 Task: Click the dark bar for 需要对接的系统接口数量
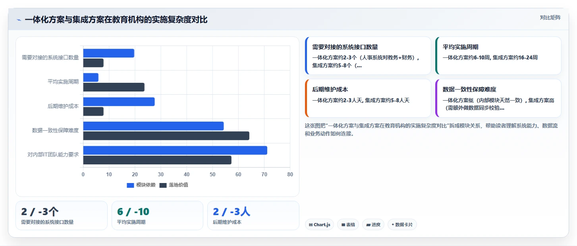pyautogui.click(x=93, y=63)
